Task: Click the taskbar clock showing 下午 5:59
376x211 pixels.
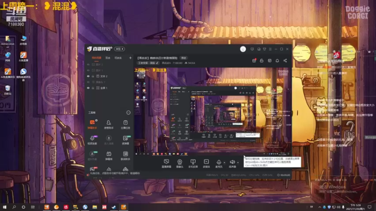Action: (356, 207)
